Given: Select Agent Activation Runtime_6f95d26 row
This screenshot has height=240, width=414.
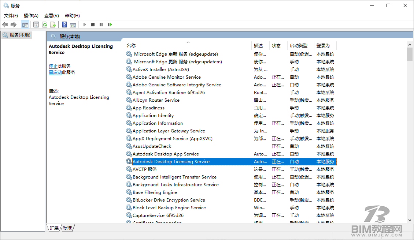Looking at the screenshot, I should (x=231, y=92).
